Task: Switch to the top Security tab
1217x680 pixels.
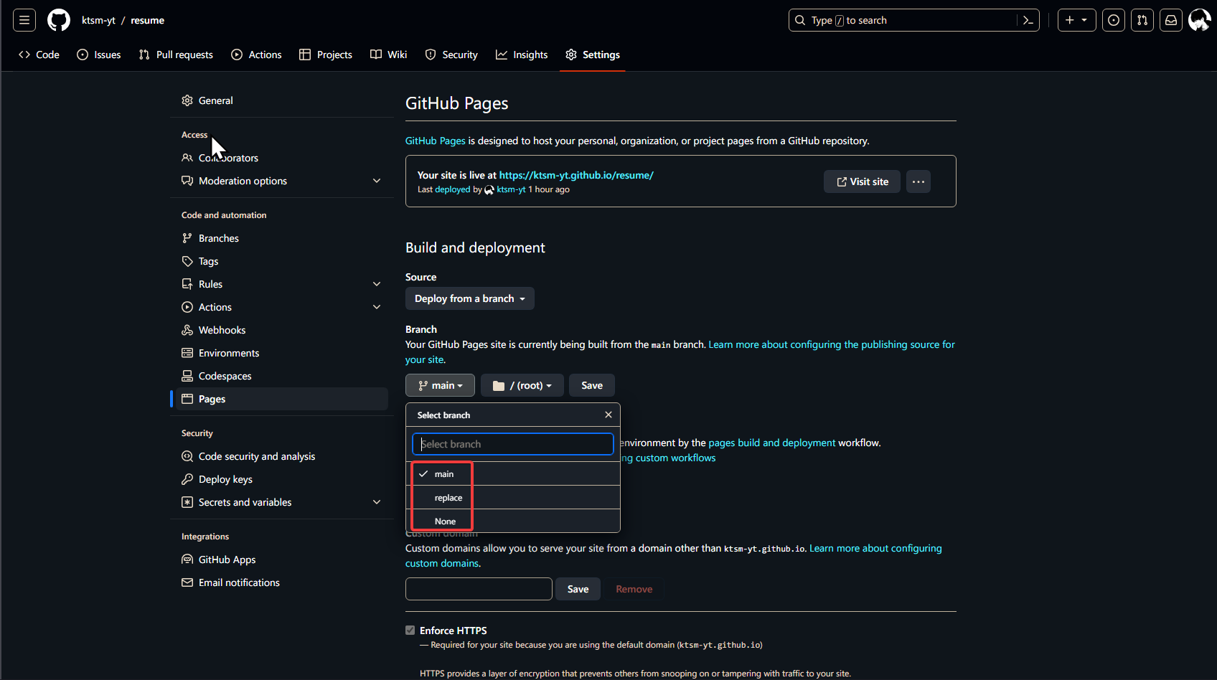Action: click(x=451, y=55)
